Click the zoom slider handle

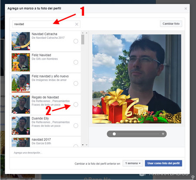[x=114, y=134]
